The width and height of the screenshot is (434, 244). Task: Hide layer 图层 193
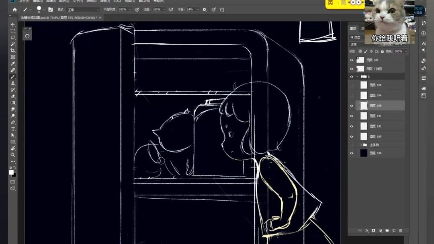coord(352,116)
